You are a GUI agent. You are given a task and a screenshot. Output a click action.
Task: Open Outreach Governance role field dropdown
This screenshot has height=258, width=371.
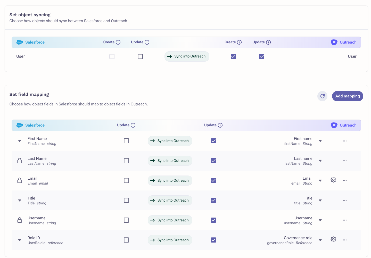click(320, 240)
